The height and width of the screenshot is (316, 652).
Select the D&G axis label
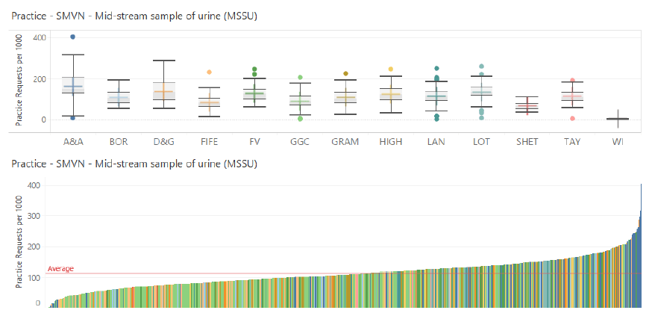tap(164, 142)
